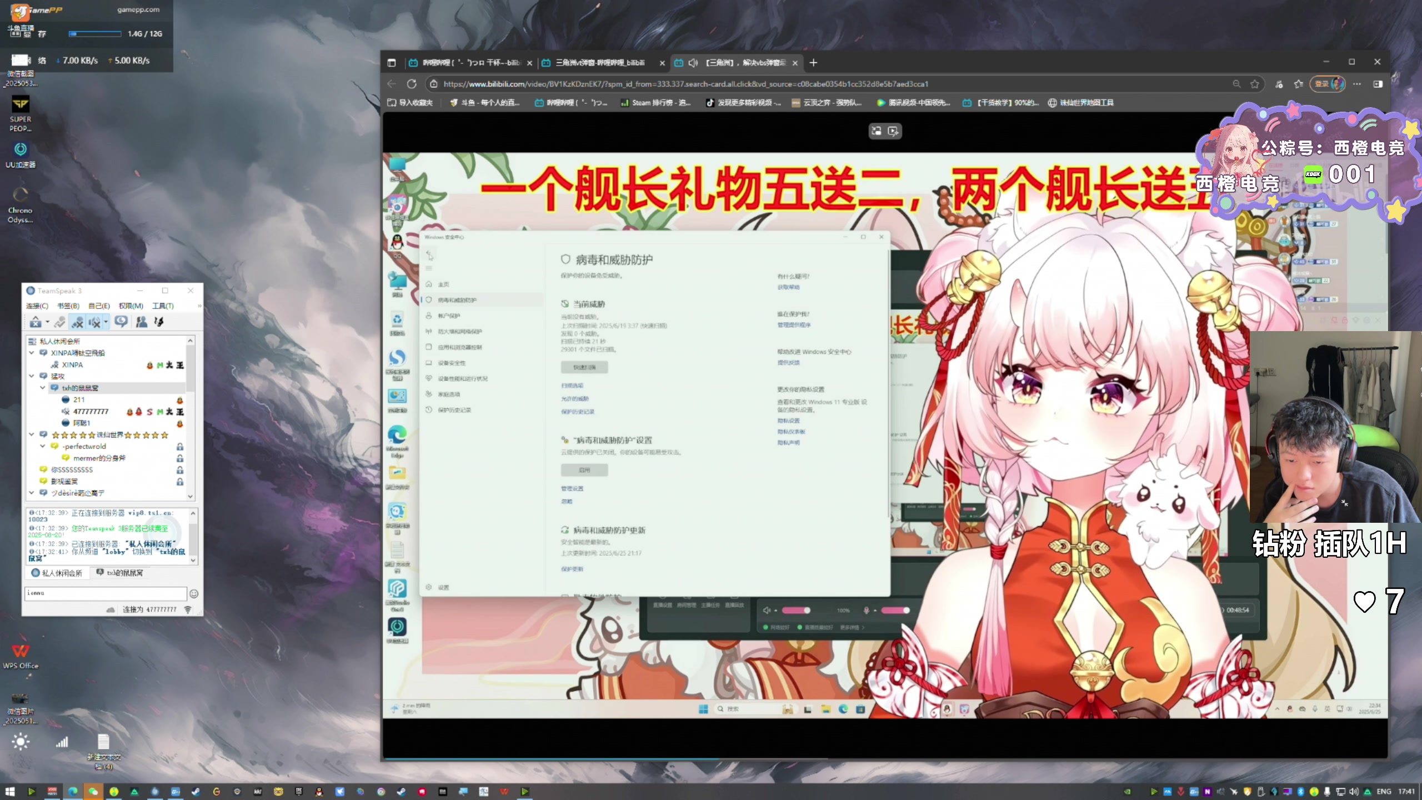Screen dimensions: 1422x800
Task: Open TeamSpeak emoji smiley picker
Action: point(194,594)
